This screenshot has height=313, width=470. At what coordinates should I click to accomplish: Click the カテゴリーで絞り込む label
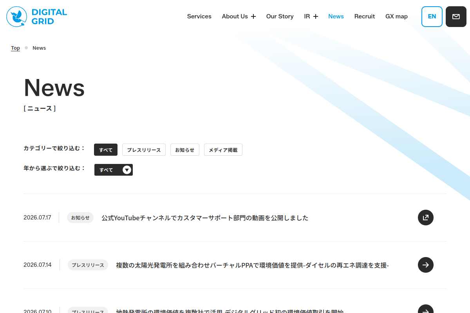pyautogui.click(x=54, y=148)
